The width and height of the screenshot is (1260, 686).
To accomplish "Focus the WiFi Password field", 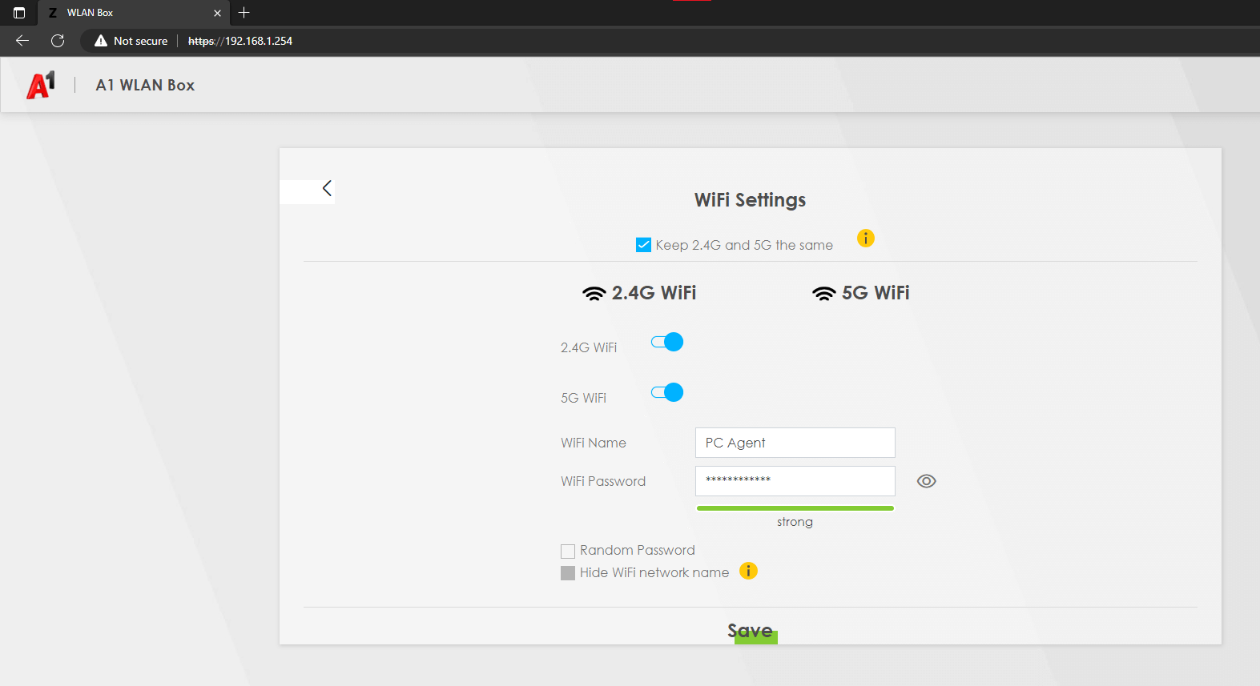I will point(795,481).
